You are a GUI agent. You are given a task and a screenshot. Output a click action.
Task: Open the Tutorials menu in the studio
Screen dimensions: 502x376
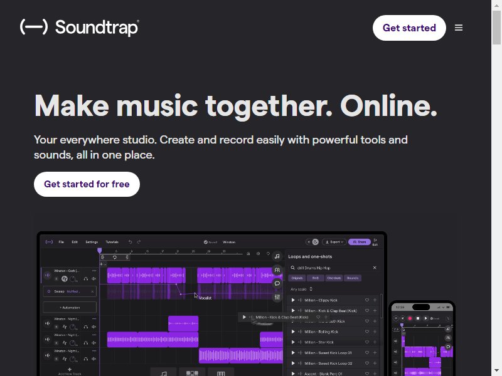pyautogui.click(x=112, y=242)
